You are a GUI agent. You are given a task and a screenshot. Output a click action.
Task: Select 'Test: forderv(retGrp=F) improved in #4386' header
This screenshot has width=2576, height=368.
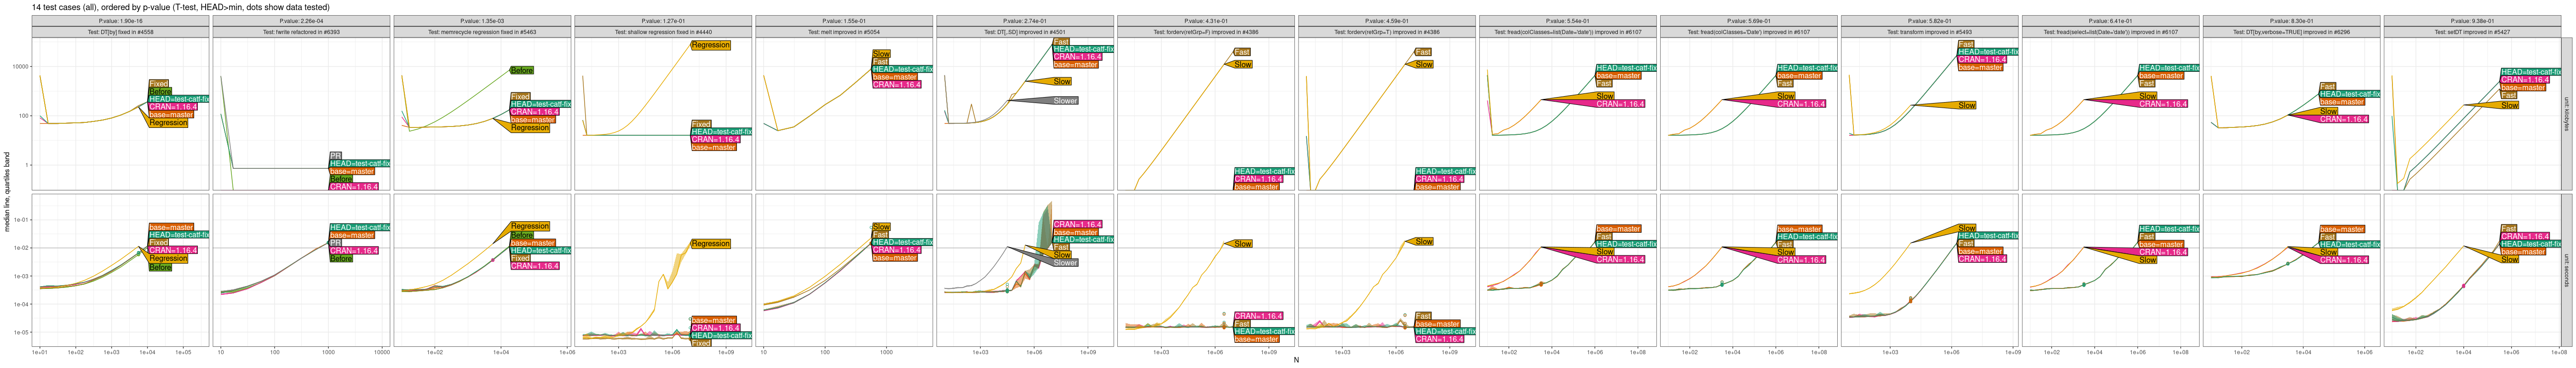click(x=1206, y=32)
